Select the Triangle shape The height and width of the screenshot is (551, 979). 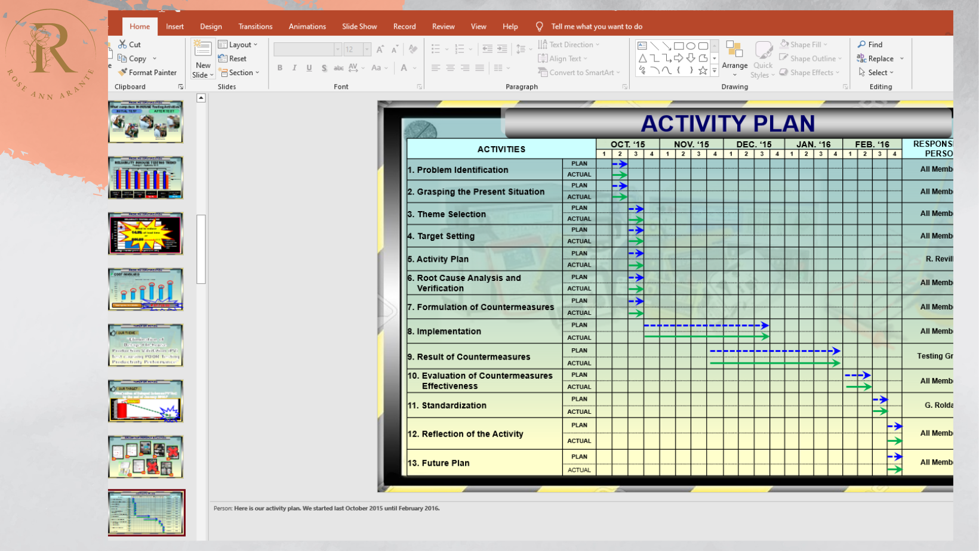pos(642,58)
